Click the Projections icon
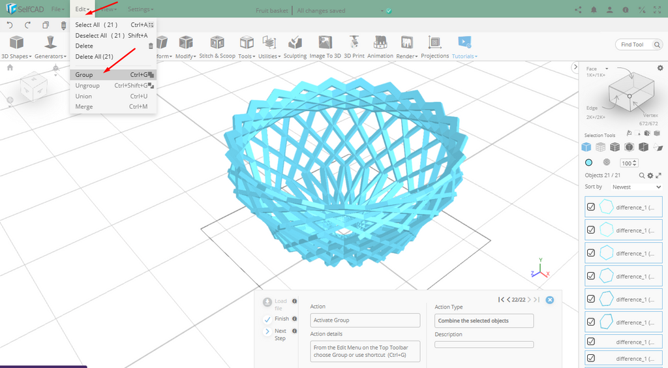Viewport: 668px width, 368px height. click(434, 47)
